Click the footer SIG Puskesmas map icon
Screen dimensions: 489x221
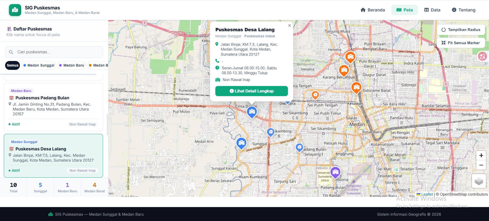50,214
